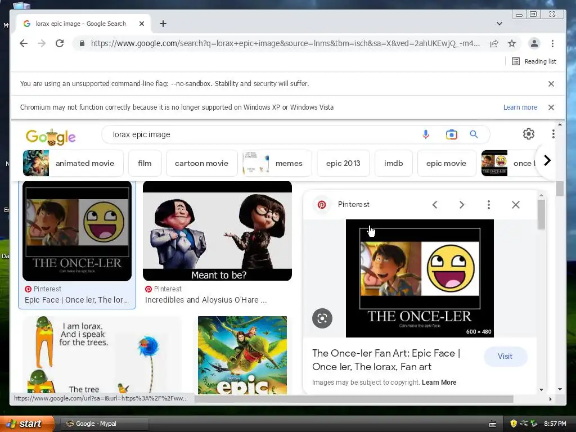
Task: Open the profile avatar icon in the toolbar
Action: [534, 43]
